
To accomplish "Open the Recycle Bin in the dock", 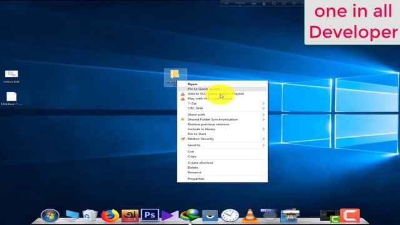I will tap(90, 216).
